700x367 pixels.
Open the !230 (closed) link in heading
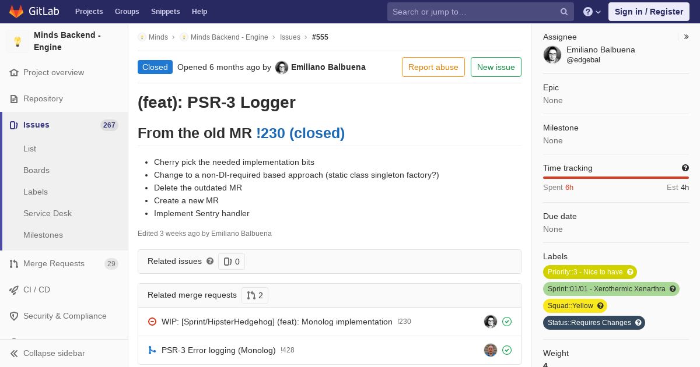pos(300,133)
